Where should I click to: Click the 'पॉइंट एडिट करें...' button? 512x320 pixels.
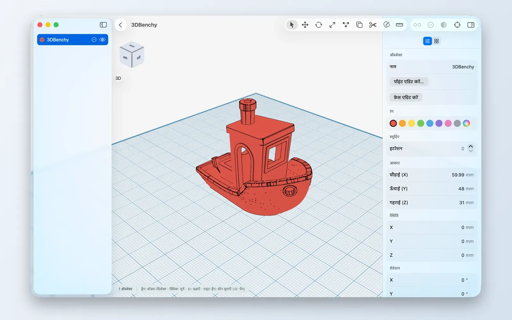pyautogui.click(x=409, y=82)
